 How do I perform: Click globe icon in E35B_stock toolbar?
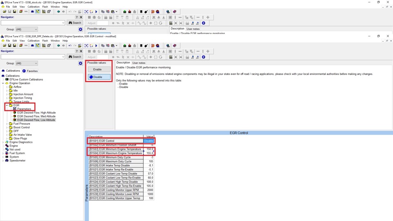tap(168, 11)
